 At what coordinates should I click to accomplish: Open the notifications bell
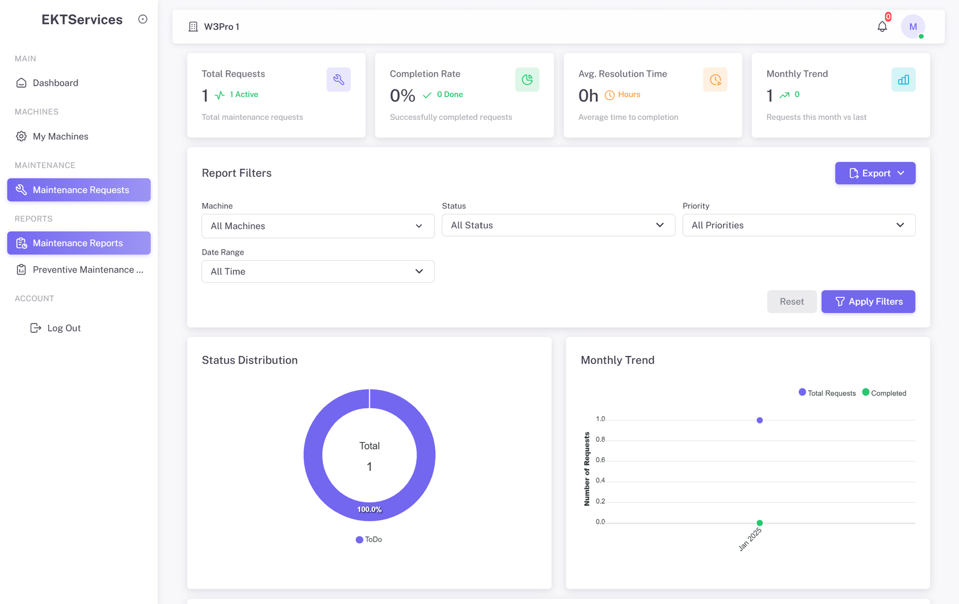882,26
